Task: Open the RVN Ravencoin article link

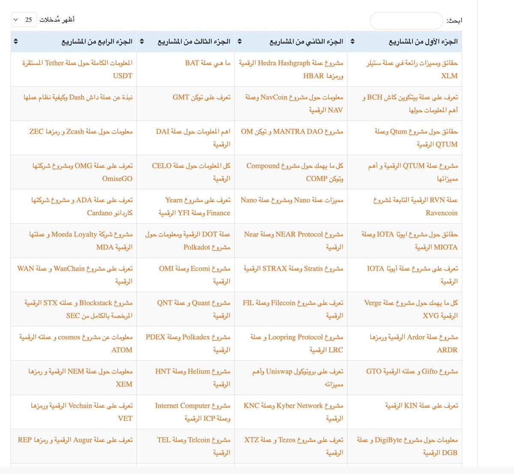Action: coord(415,206)
